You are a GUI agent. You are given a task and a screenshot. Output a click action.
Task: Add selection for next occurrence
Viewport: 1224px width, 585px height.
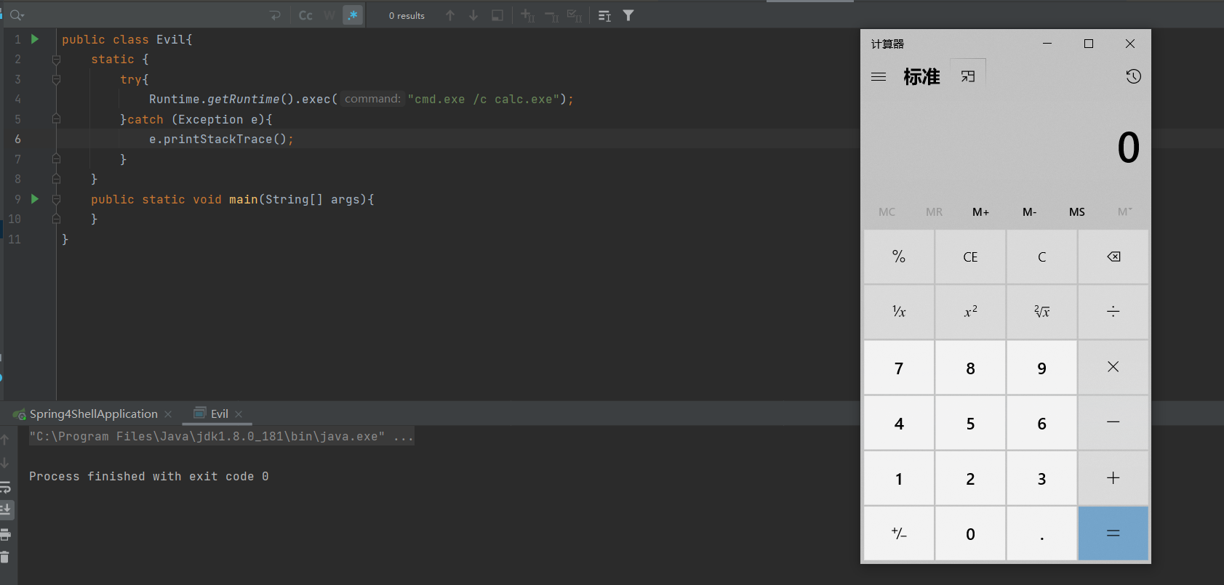click(528, 15)
